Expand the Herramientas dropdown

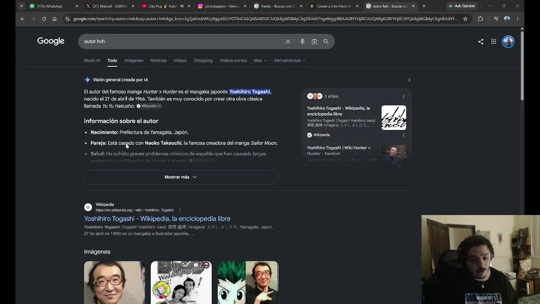[289, 60]
